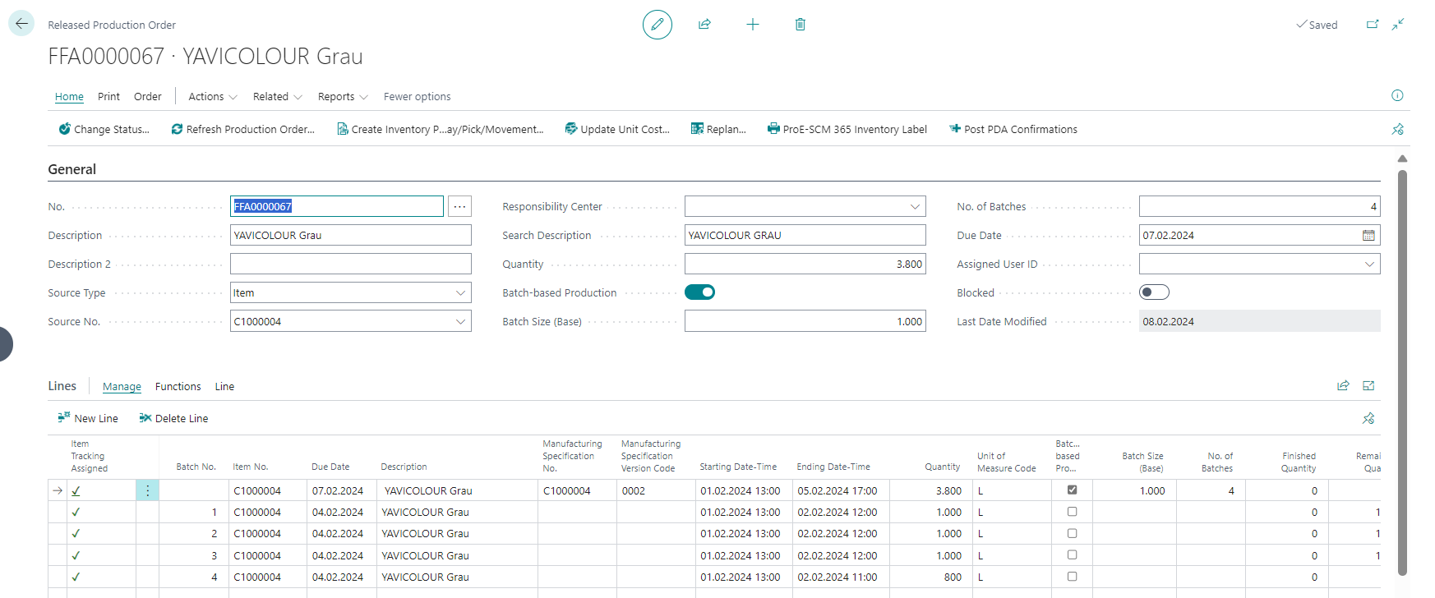Check batch-based checkbox for Batch No. 3
1435x598 pixels.
pos(1072,555)
